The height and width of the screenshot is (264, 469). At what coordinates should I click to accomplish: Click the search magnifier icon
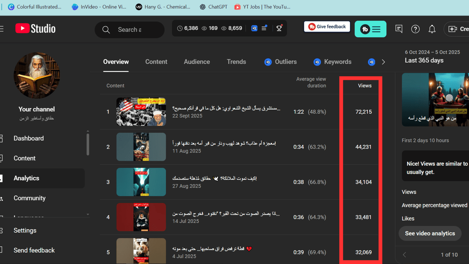(106, 30)
